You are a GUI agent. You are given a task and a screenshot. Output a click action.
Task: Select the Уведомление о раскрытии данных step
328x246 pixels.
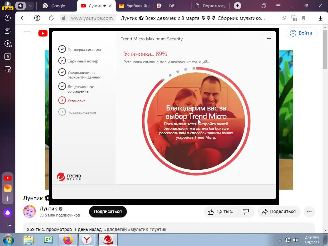[x=80, y=74]
